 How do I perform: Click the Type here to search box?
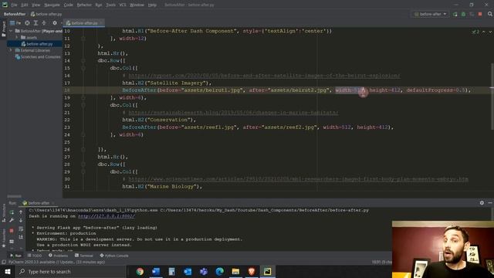(70, 271)
